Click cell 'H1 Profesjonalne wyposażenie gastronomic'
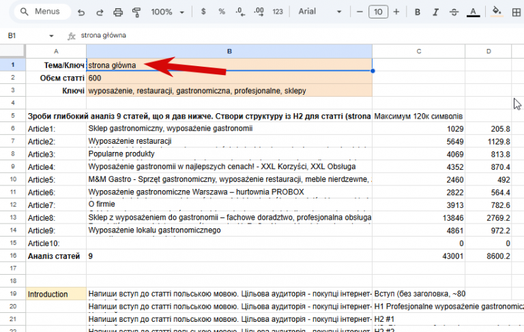This screenshot has width=524, height=332. [448, 306]
